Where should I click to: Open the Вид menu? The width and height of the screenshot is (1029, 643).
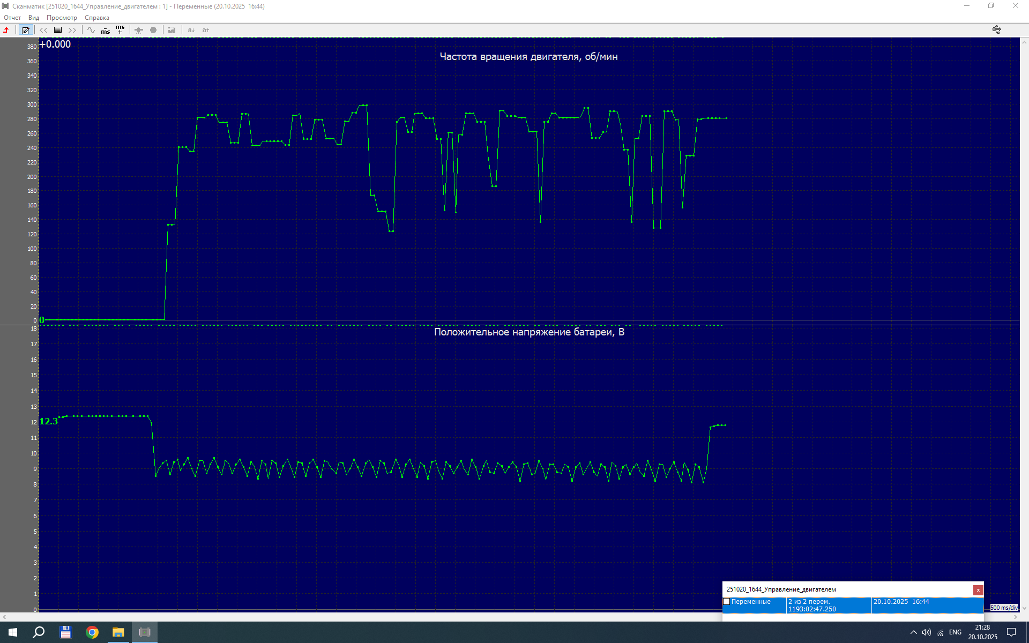click(x=34, y=18)
